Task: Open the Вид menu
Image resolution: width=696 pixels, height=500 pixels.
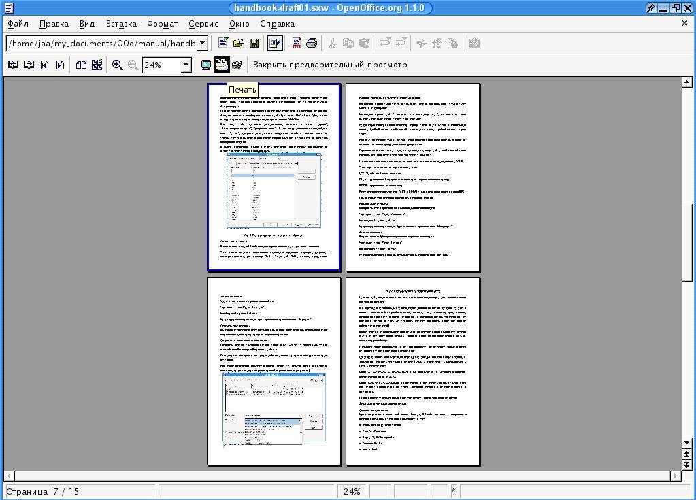Action: [87, 24]
